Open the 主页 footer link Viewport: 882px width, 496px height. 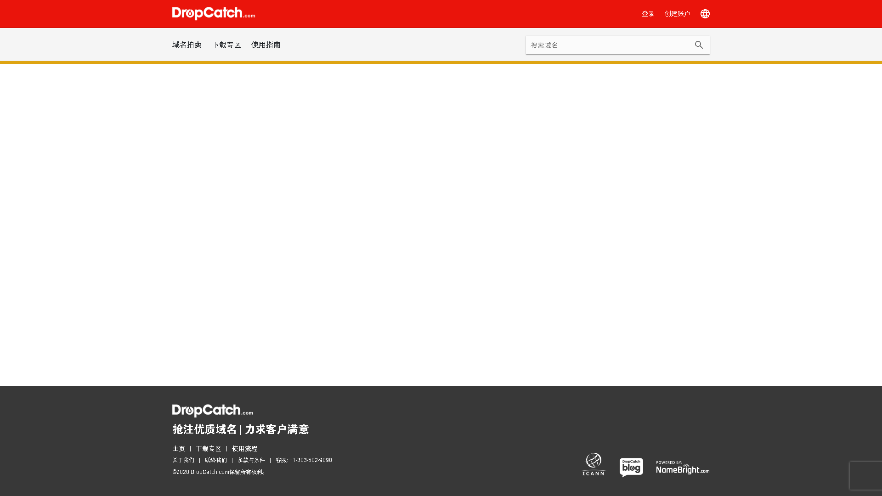[x=179, y=449]
